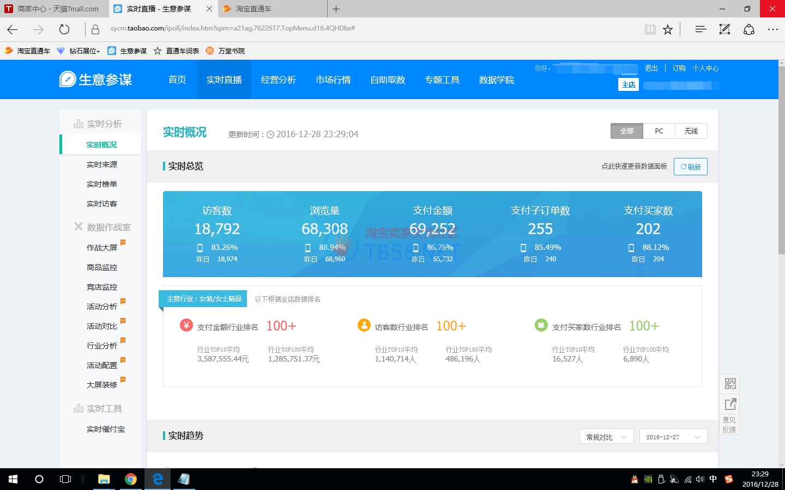785x490 pixels.
Task: Switch data view to PC only
Action: [x=659, y=131]
